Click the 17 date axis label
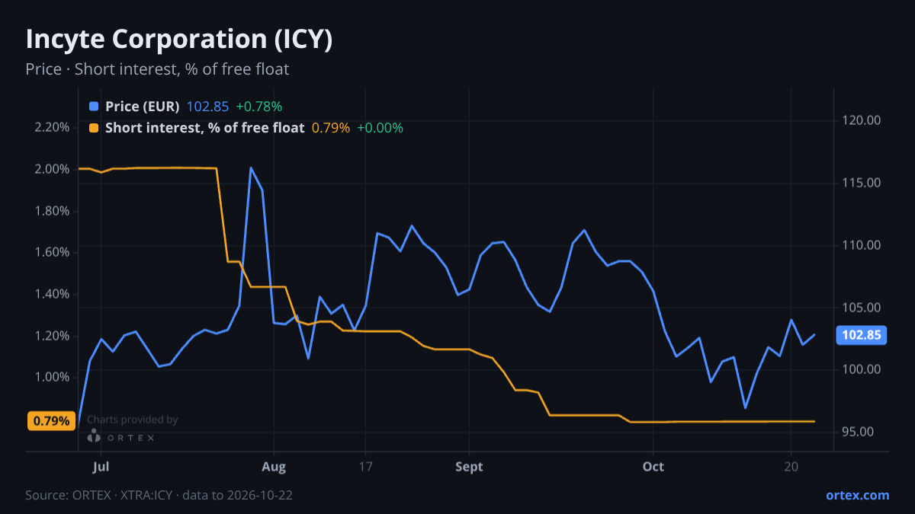 click(x=366, y=467)
